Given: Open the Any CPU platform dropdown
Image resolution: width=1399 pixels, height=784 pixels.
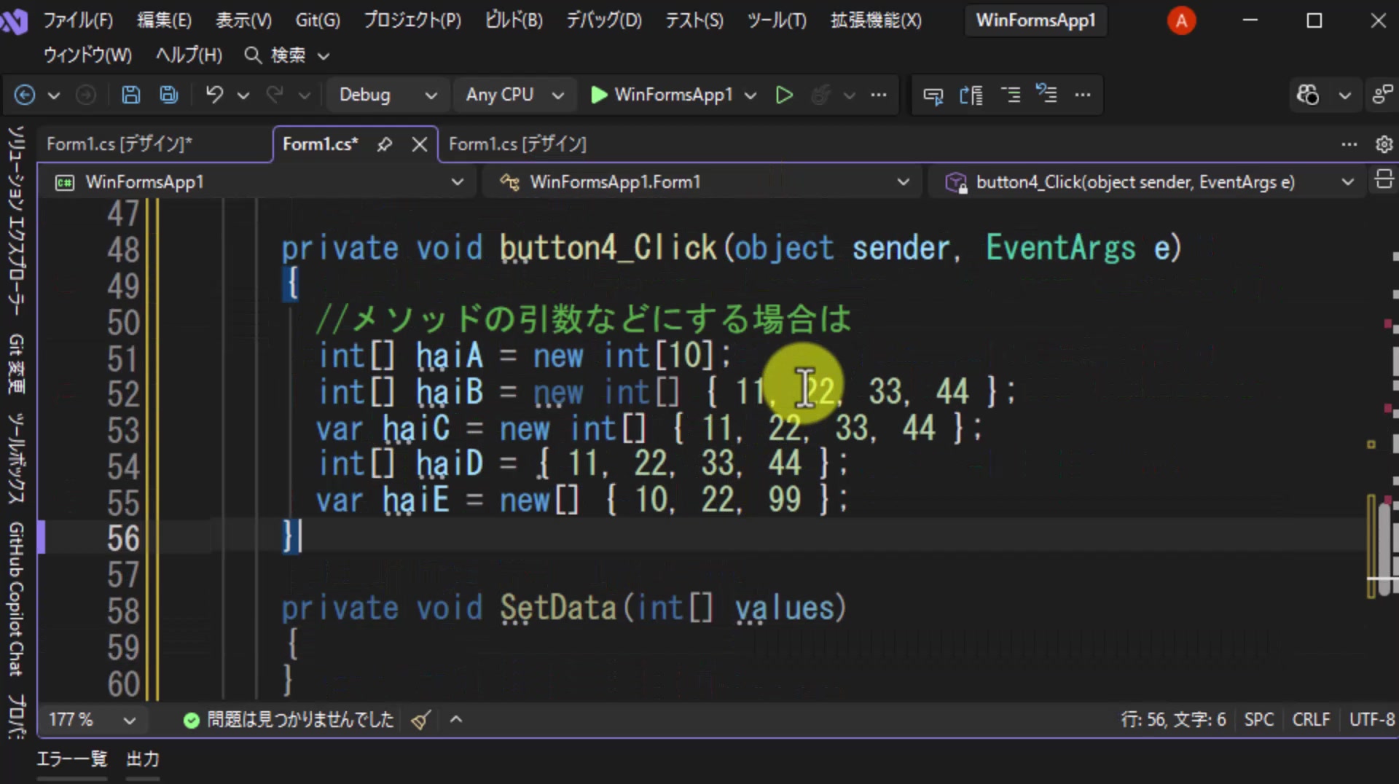Looking at the screenshot, I should click(514, 95).
